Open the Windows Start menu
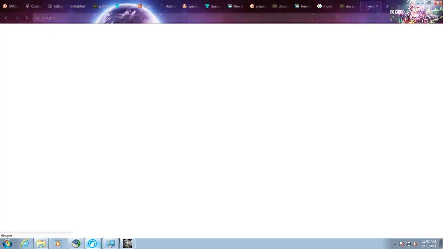Screen dimensions: 443x249 pyautogui.click(x=7, y=244)
